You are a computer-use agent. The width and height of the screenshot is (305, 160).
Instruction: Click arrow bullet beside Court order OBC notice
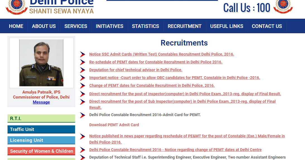pyautogui.click(x=83, y=78)
